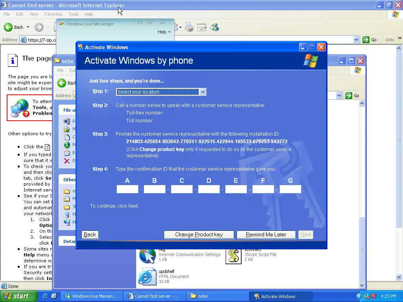Click the installation ID number text
Screen dimensions: 403x302
(207, 142)
